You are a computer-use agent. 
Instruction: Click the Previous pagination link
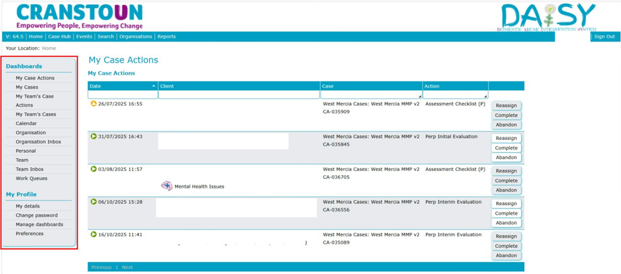click(x=101, y=267)
